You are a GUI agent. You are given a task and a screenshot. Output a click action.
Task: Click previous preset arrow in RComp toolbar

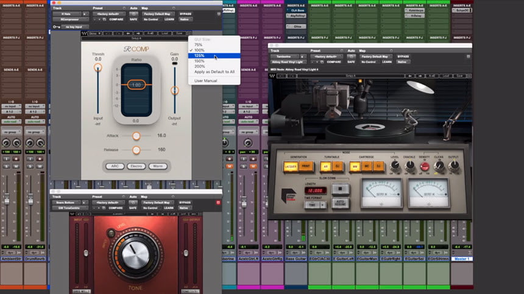pos(128,33)
